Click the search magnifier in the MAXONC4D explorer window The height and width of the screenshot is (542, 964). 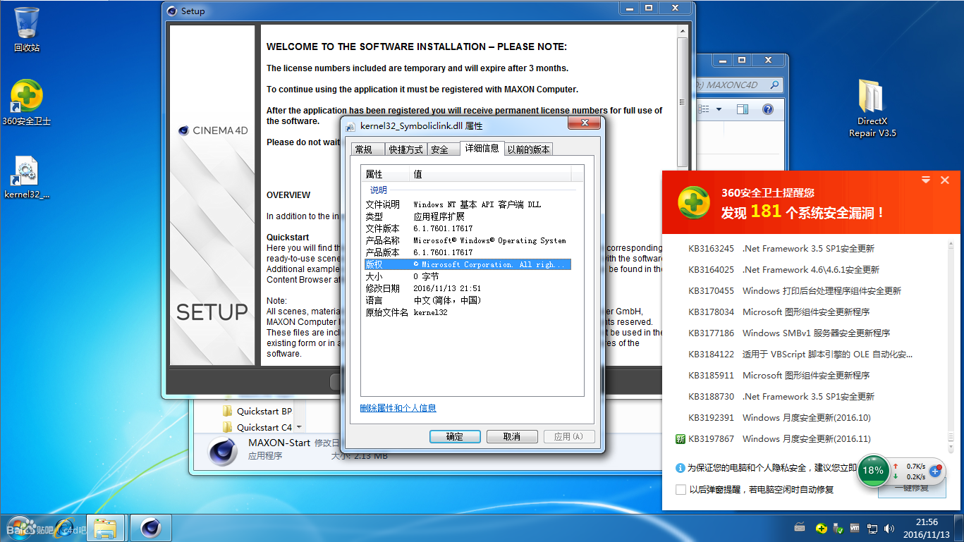[x=774, y=85]
